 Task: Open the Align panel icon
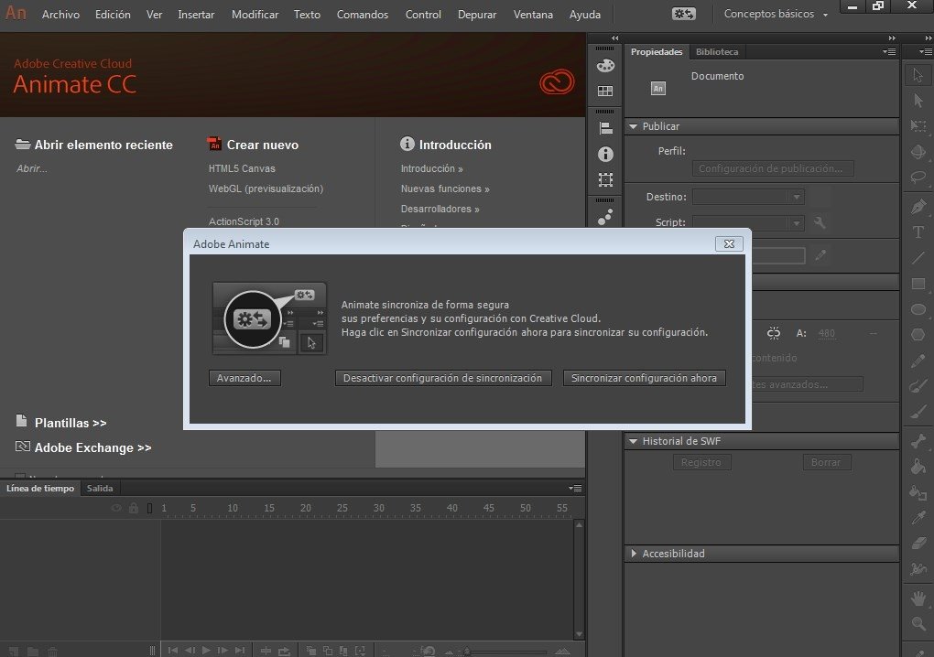tap(605, 128)
